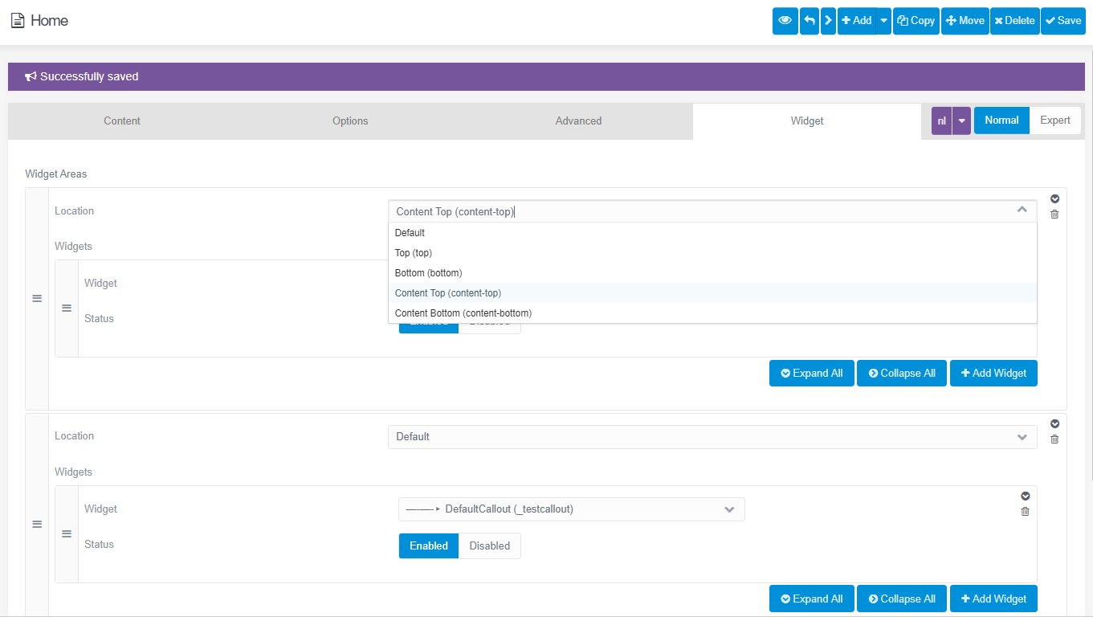Grab first area inner widget drag handle
Screen dimensions: 1093x617
tap(67, 308)
